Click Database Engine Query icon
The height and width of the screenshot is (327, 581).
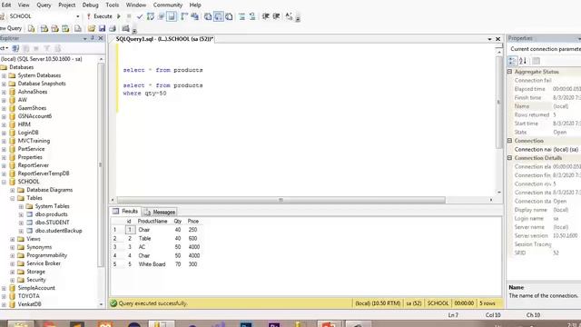[x=31, y=28]
